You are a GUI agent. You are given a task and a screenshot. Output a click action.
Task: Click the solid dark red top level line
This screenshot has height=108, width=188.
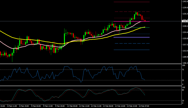(x=132, y=2)
